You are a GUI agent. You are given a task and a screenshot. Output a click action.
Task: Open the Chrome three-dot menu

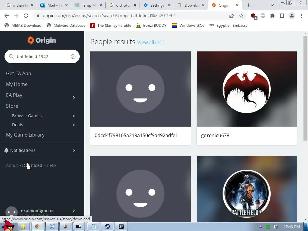click(301, 16)
